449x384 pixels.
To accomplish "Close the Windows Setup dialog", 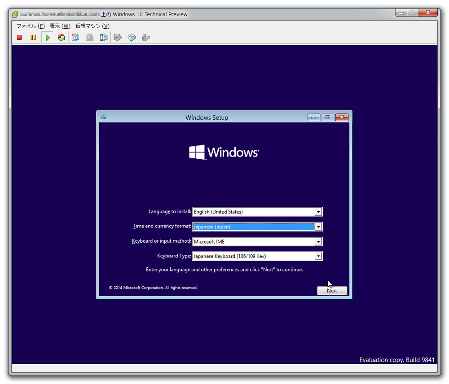I will [342, 118].
